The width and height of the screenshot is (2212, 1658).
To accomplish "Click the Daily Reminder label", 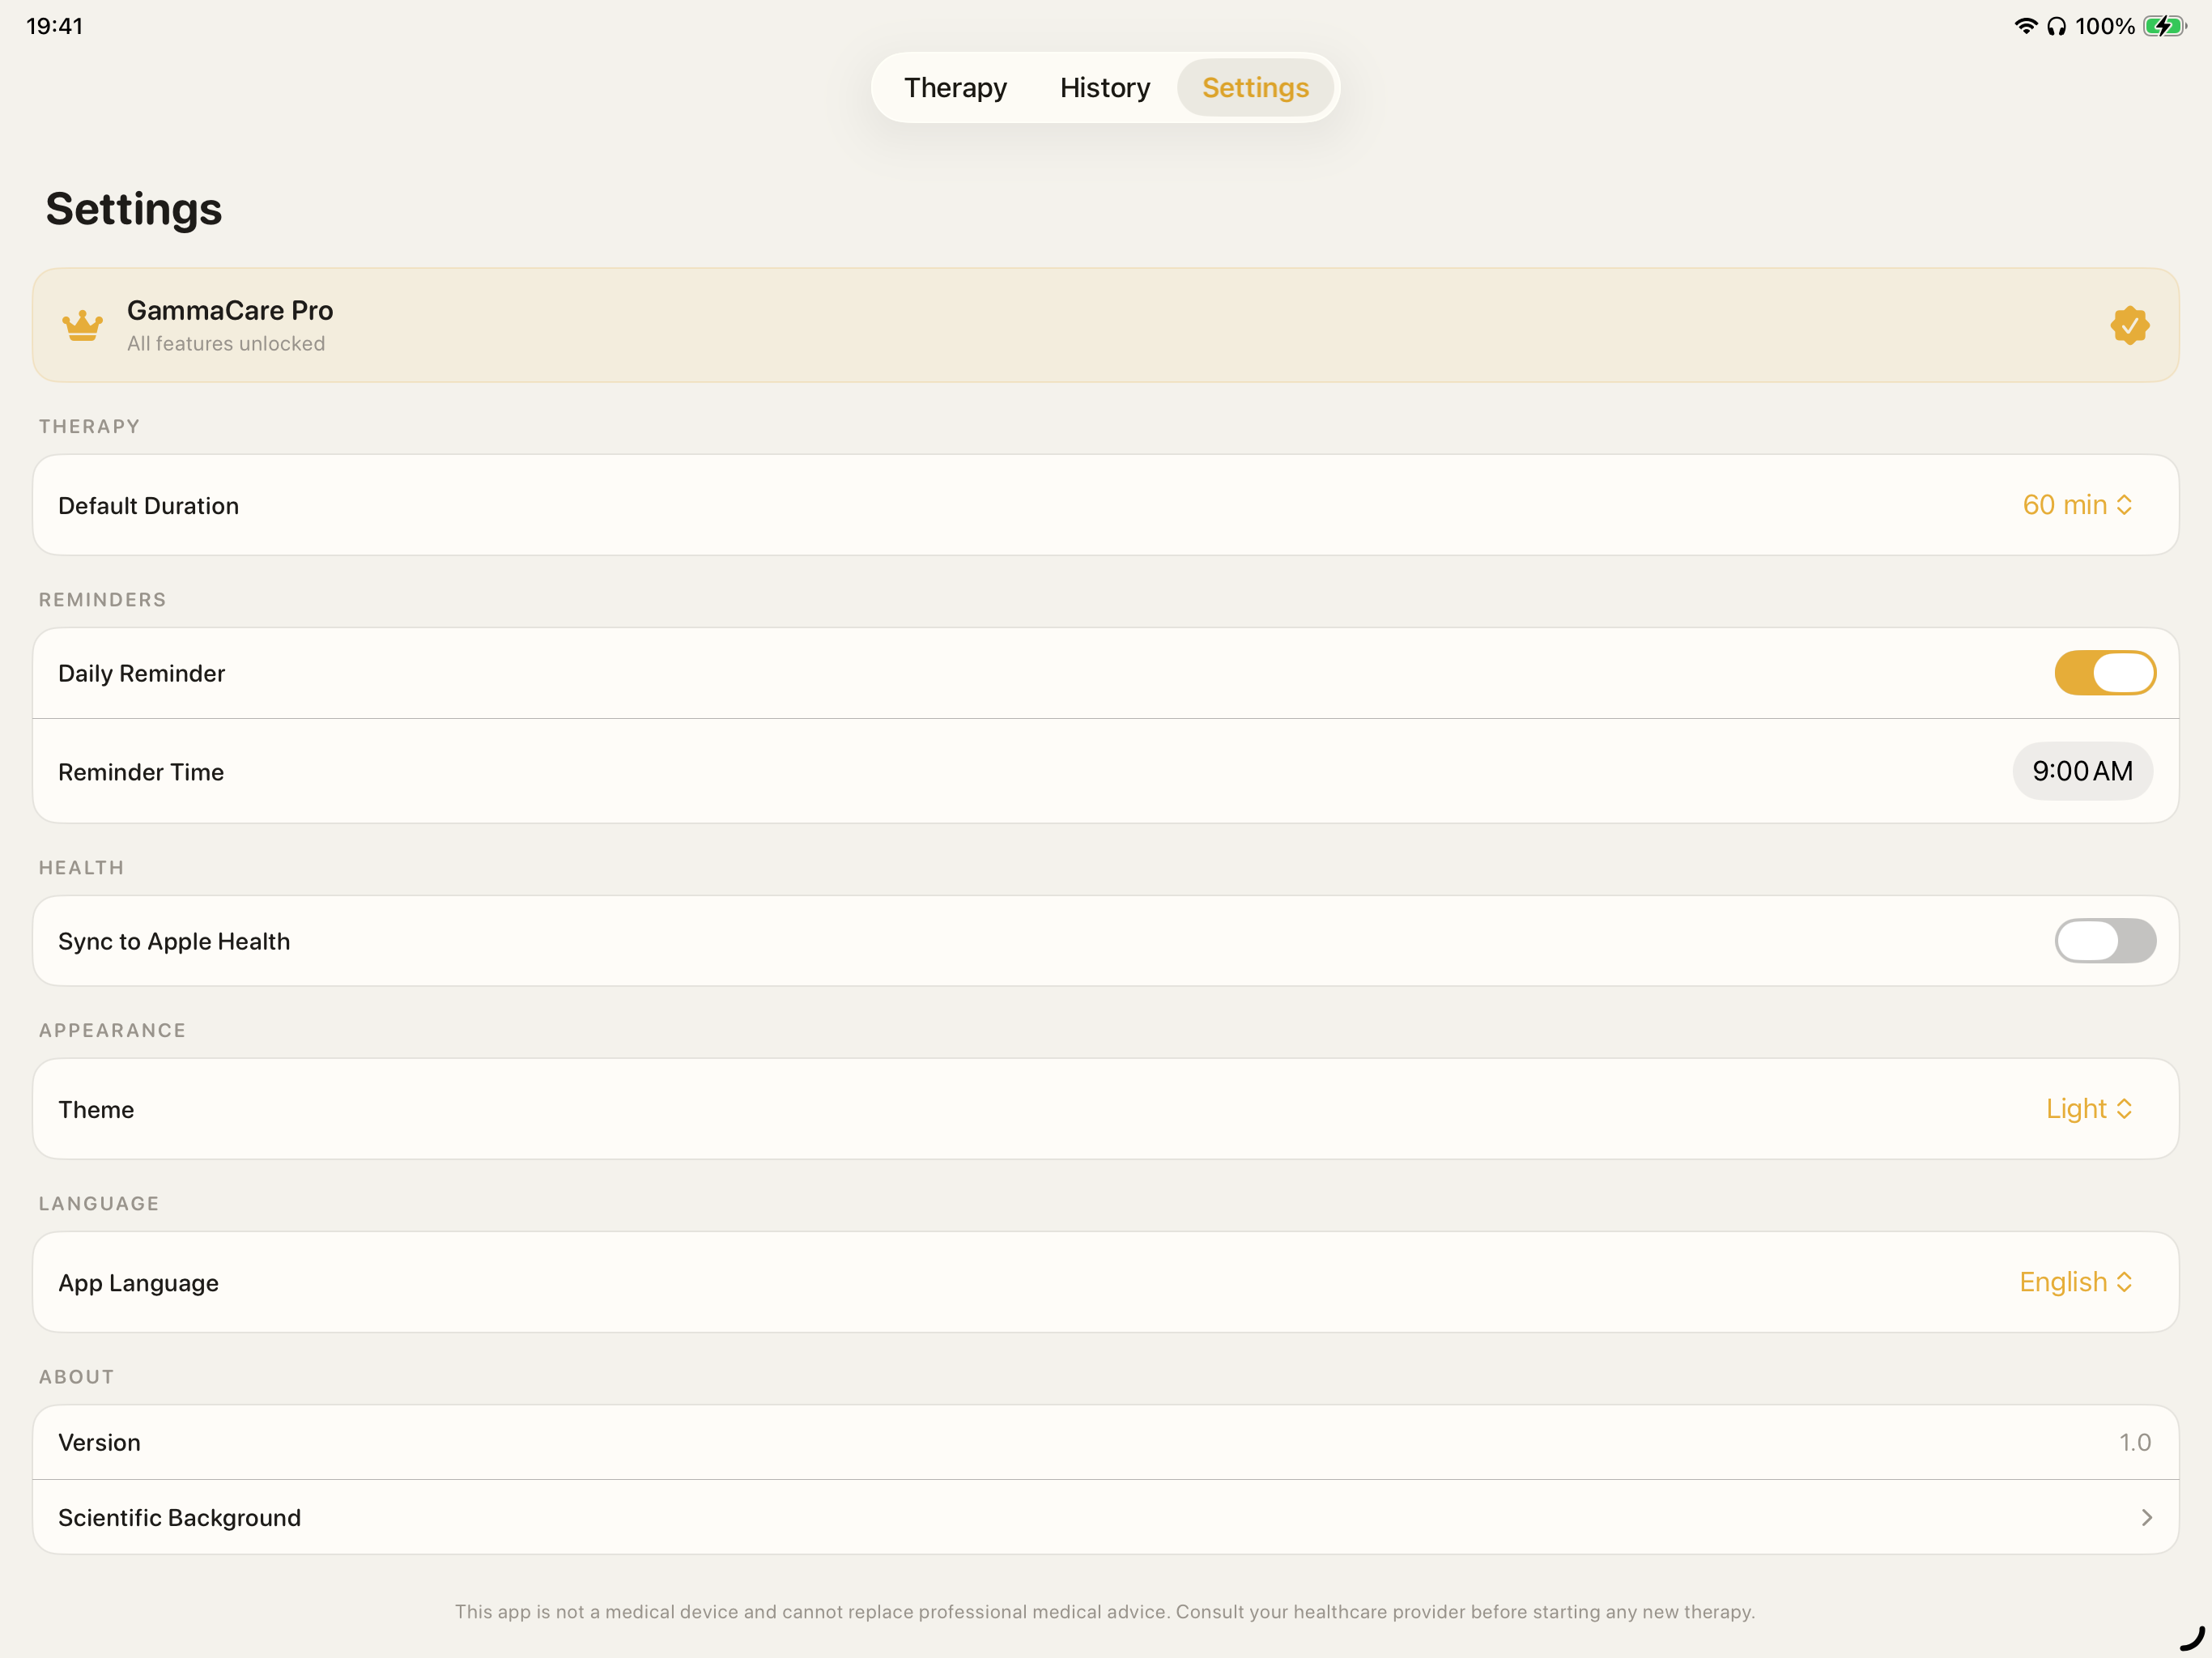I will click(141, 674).
